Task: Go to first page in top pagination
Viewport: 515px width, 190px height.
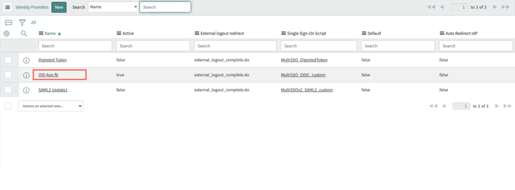Action: click(x=431, y=7)
